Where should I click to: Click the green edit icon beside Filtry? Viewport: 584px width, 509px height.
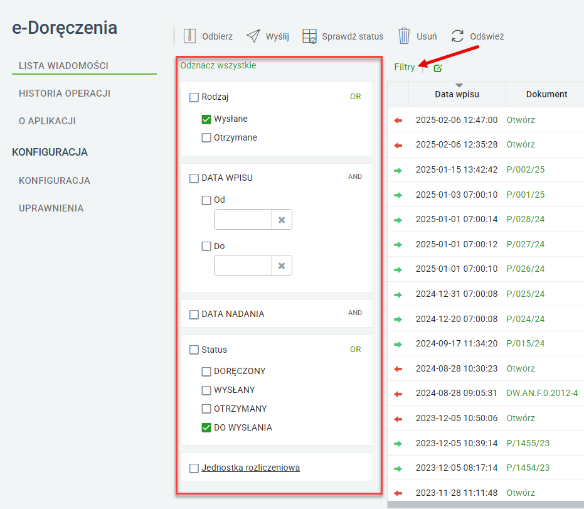pos(438,68)
